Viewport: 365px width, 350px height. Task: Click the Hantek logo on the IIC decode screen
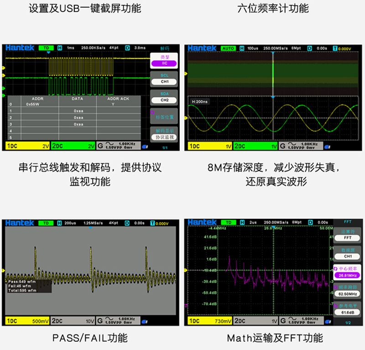(x=20, y=48)
